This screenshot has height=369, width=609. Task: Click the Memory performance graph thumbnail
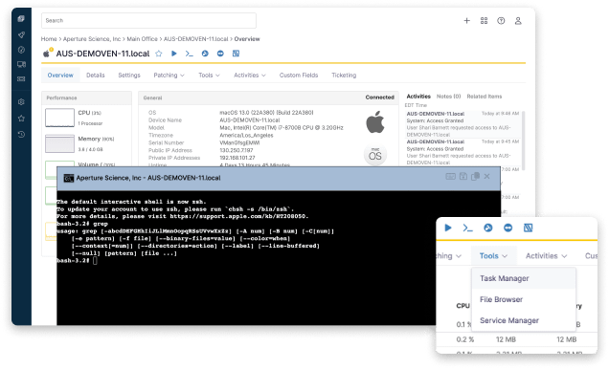tap(59, 143)
